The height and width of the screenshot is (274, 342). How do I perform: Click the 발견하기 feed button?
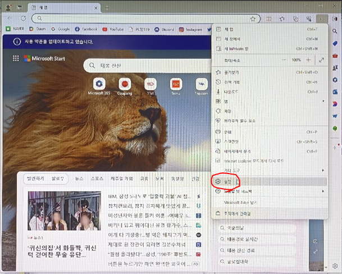[x=35, y=179]
